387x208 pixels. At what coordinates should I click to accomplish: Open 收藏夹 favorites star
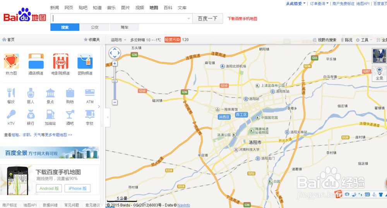pos(92,40)
